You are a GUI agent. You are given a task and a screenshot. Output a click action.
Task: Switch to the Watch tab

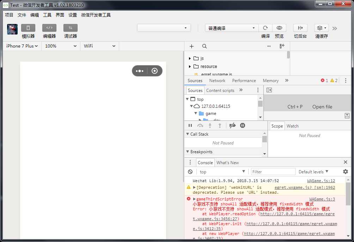[x=293, y=126]
